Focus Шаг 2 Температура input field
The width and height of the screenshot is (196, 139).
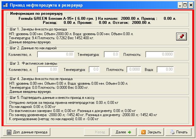click(x=111, y=54)
